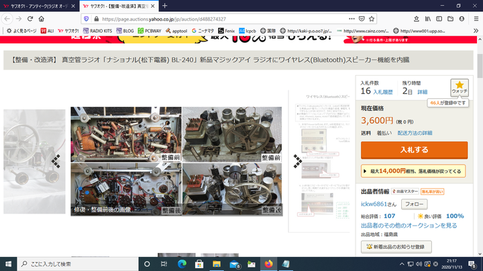Open Firefox from the Windows taskbar

(269, 264)
